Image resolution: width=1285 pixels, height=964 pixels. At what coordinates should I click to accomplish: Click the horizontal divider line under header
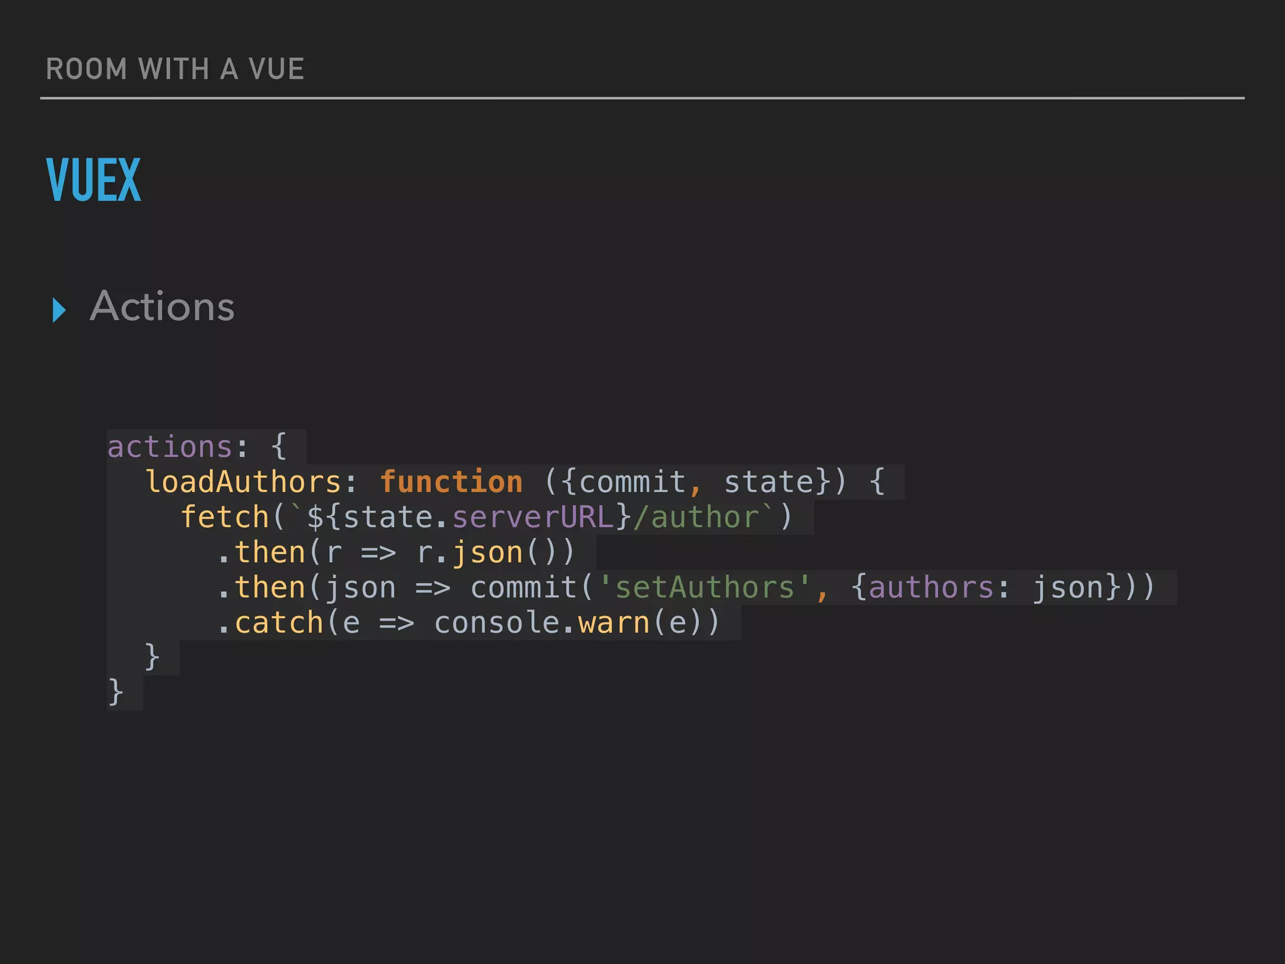pyautogui.click(x=642, y=98)
